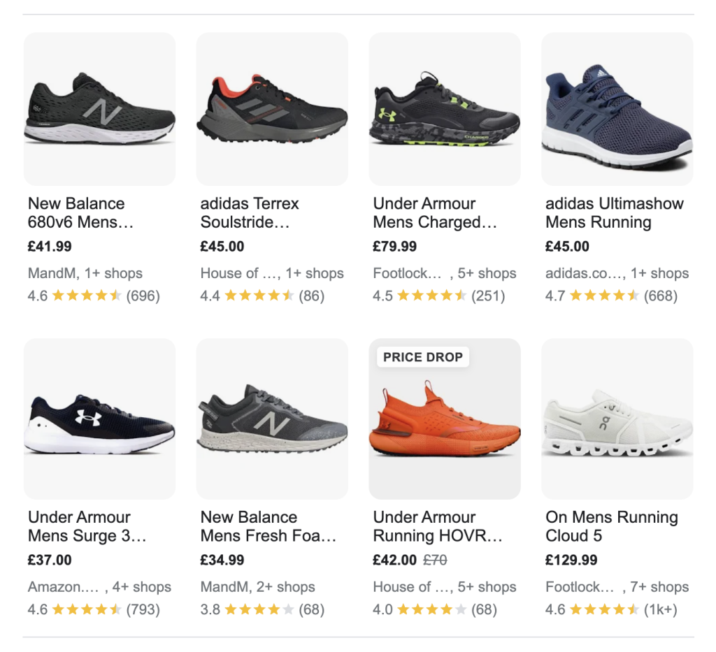View the navy adidas Ultimashow shoe picture

click(x=617, y=108)
